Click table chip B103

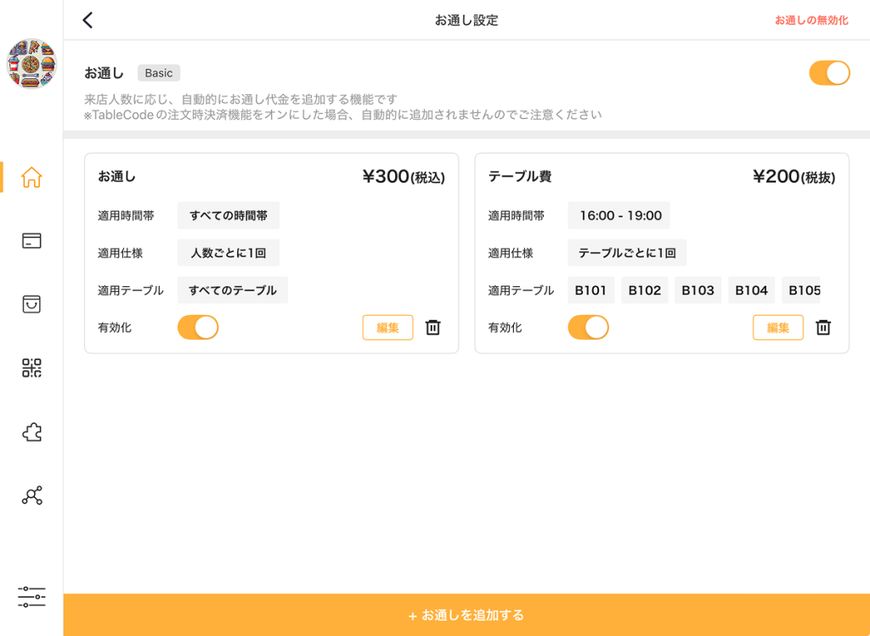coord(698,290)
